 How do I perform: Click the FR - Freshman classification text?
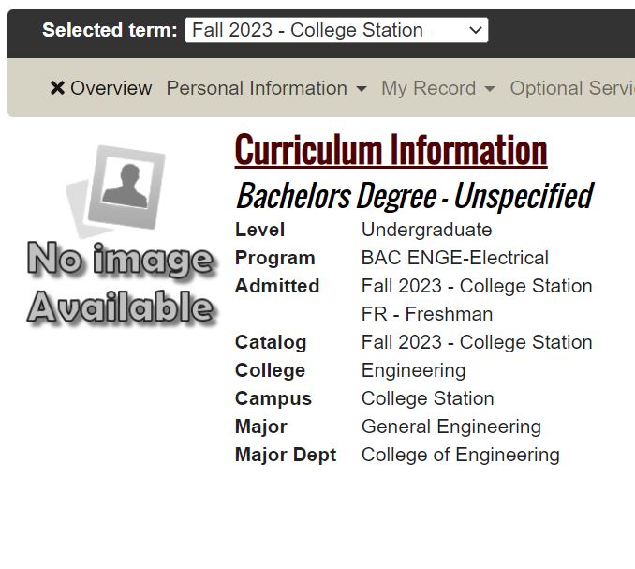426,314
